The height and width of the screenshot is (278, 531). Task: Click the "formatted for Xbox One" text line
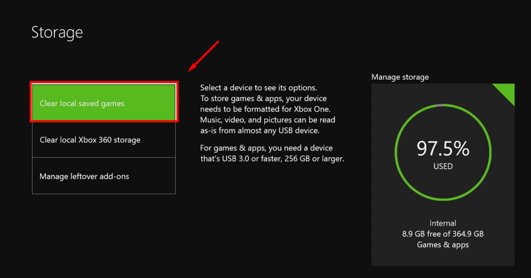point(265,109)
